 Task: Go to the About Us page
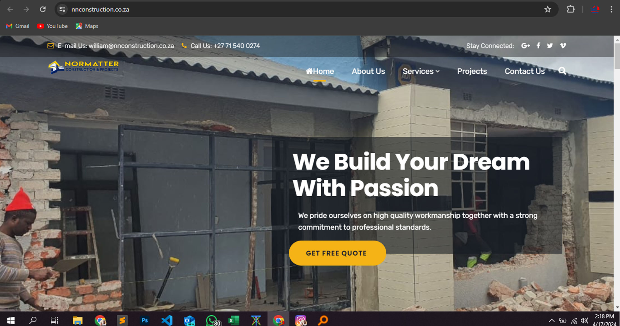[x=368, y=71]
